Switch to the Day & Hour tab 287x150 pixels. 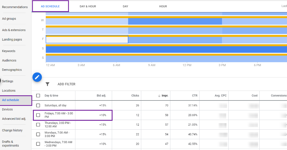tap(88, 6)
